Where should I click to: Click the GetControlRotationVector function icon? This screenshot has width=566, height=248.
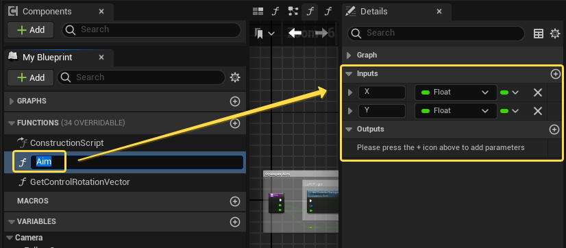[x=23, y=182]
